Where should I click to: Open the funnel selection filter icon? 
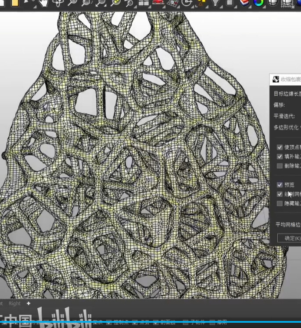(x=215, y=4)
